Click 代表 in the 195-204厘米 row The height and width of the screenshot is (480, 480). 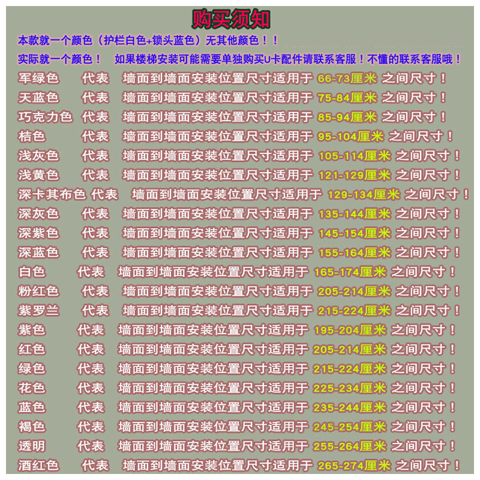click(91, 330)
